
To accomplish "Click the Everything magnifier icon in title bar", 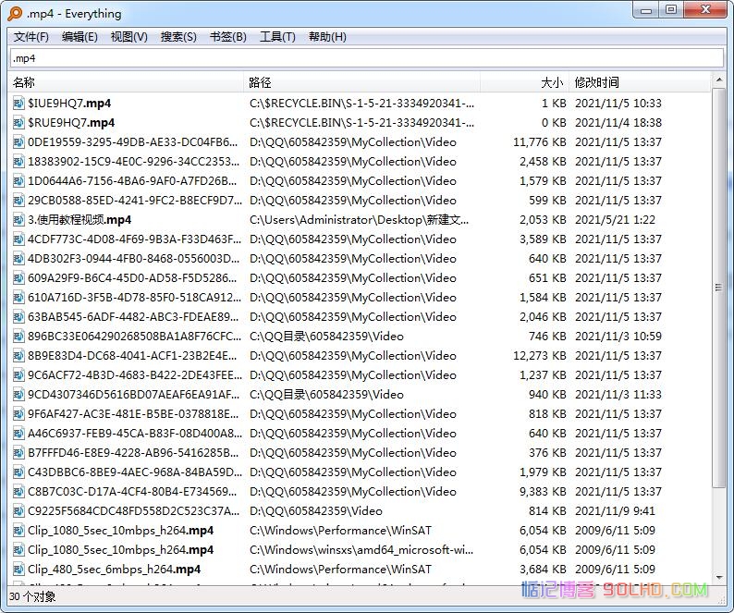I will pyautogui.click(x=15, y=14).
